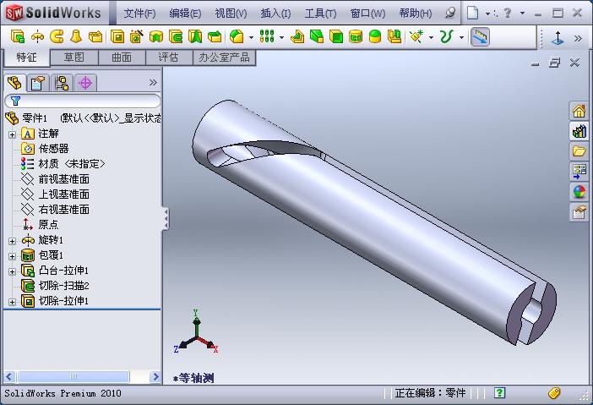Select the Dome tool

(375, 36)
